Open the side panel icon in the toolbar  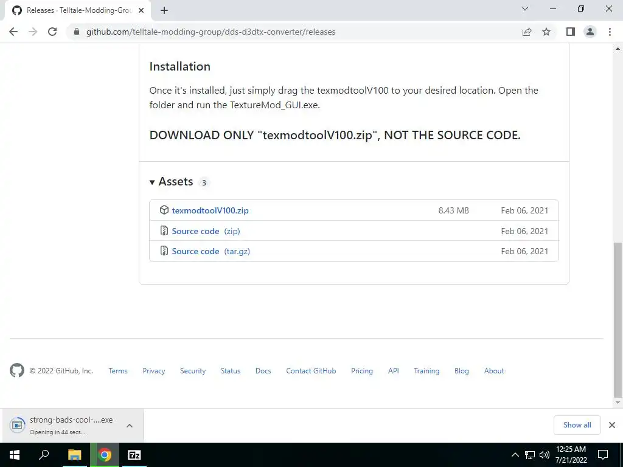[571, 32]
